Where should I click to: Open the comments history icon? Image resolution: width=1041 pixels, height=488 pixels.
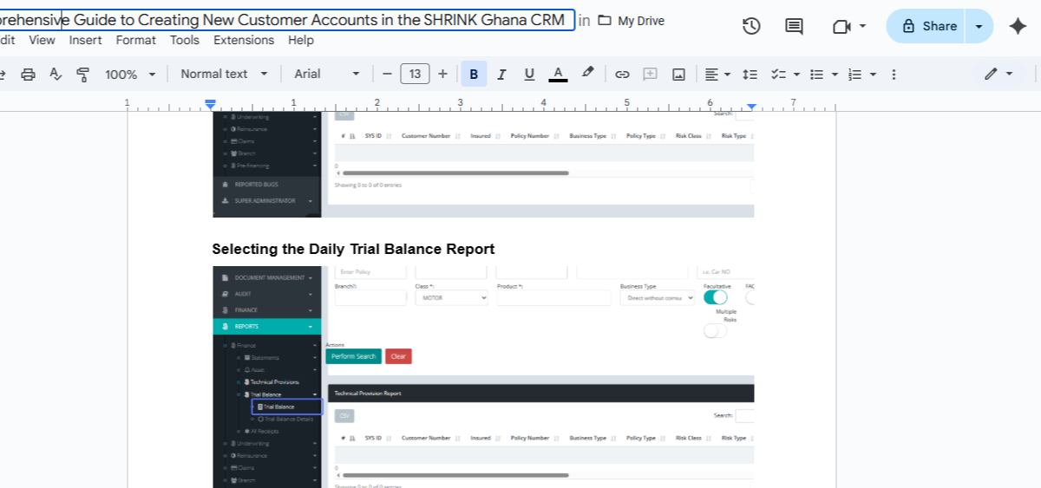pyautogui.click(x=794, y=26)
